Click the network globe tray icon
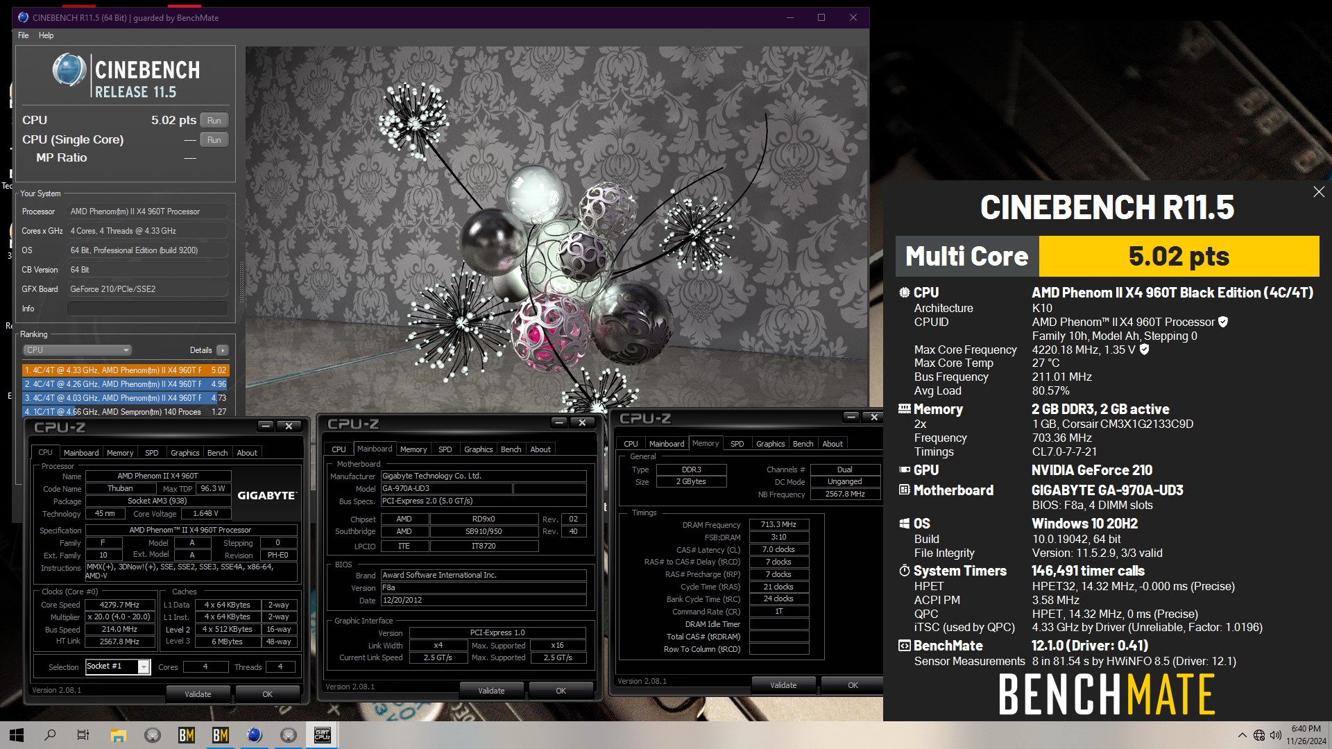1332x749 pixels. 1258,735
